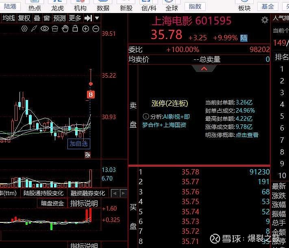The image size is (289, 248).
Task: Click the 窗 window option
Action: [x=47, y=18]
